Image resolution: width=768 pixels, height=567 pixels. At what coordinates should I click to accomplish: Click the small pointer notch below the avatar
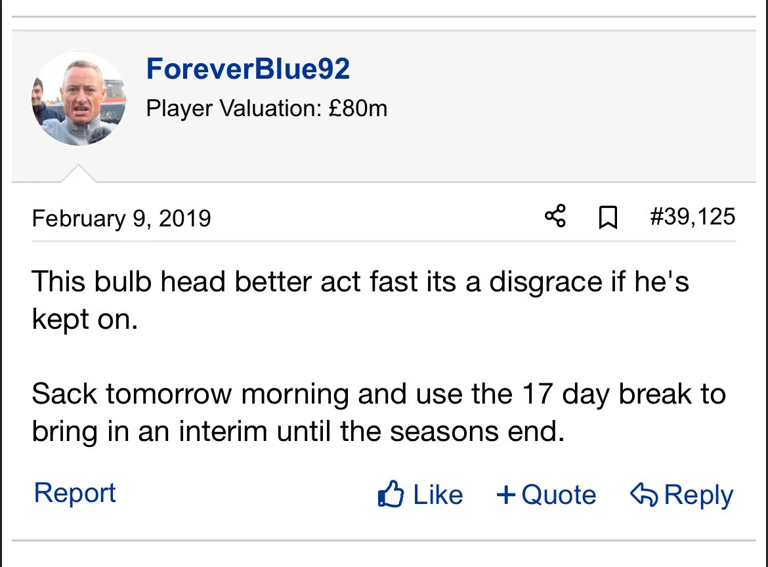77,174
